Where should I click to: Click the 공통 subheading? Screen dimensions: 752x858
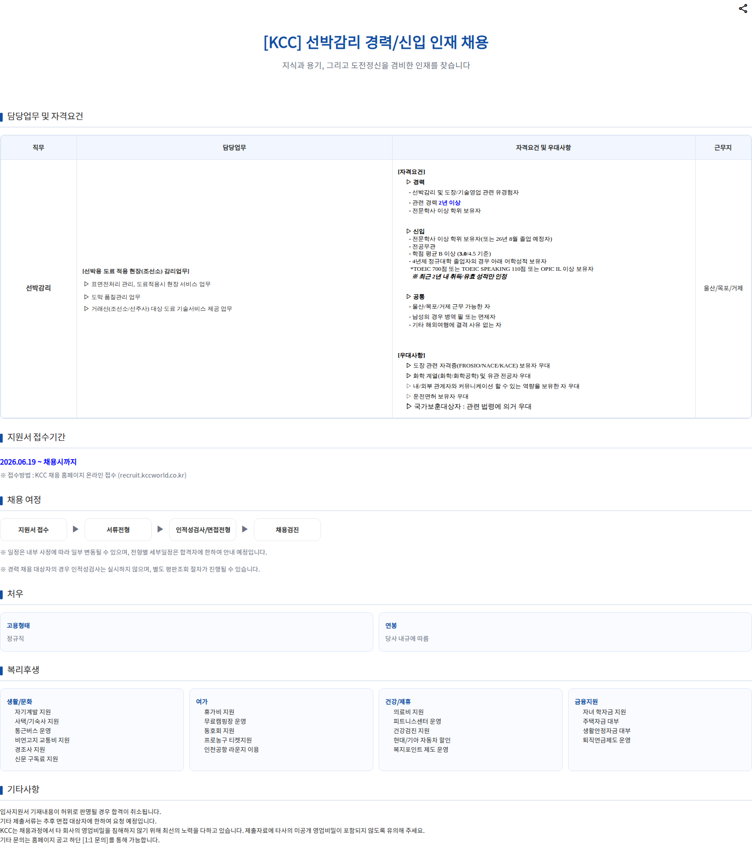pos(415,297)
